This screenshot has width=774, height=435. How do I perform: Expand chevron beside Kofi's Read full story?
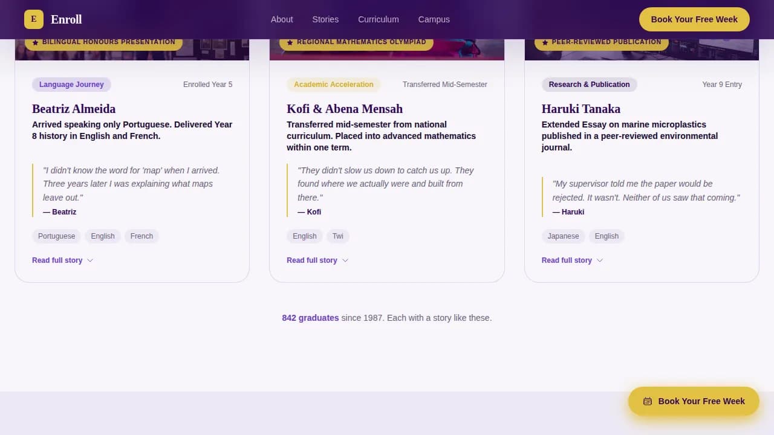pos(345,260)
